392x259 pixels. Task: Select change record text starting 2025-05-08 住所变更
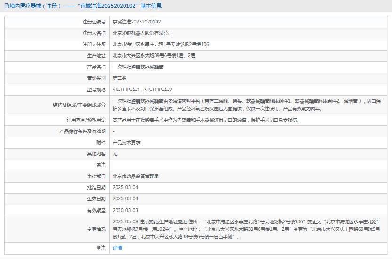[246, 229]
